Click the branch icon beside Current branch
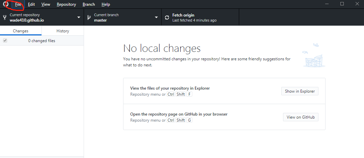Viewport: 364px width, 158px height. click(89, 18)
